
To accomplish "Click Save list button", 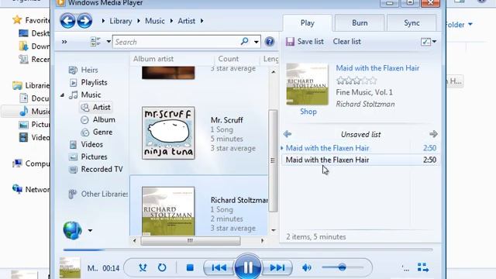I will (305, 41).
